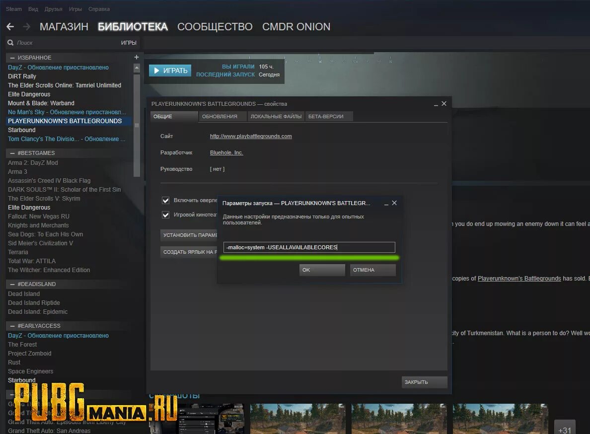The width and height of the screenshot is (590, 434).
Task: Select The Forest in early access
Action: [x=22, y=345]
